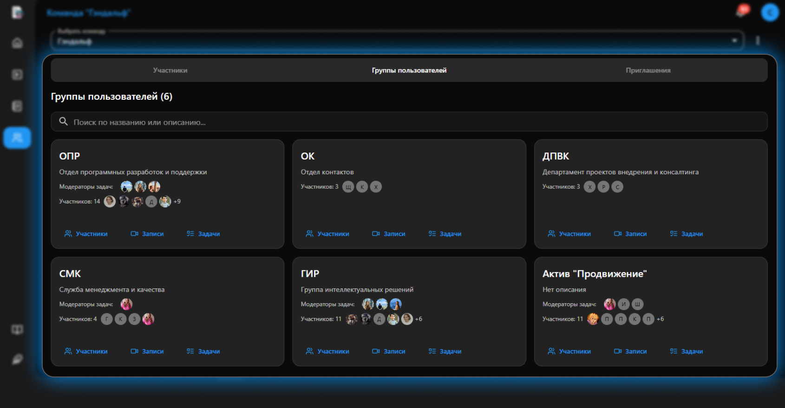Open Участники of the ОПР group
This screenshot has width=785, height=408.
(86, 234)
